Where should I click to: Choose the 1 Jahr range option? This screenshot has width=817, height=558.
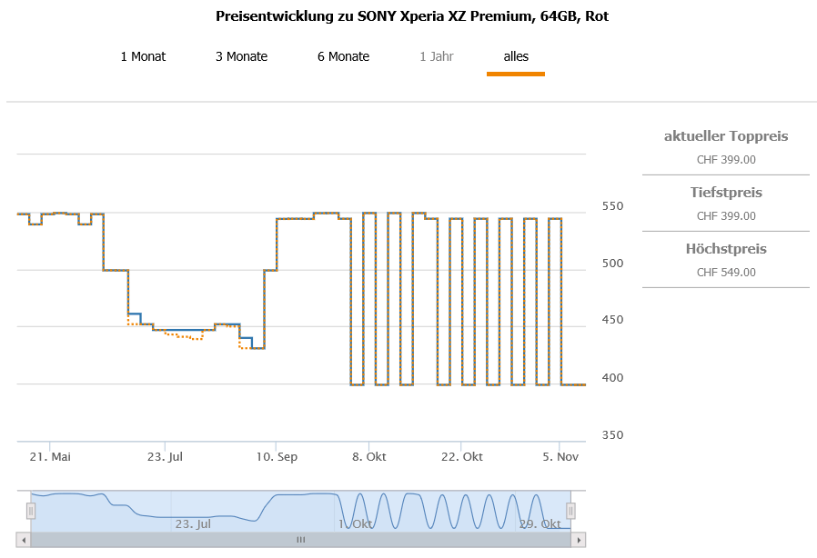point(437,56)
